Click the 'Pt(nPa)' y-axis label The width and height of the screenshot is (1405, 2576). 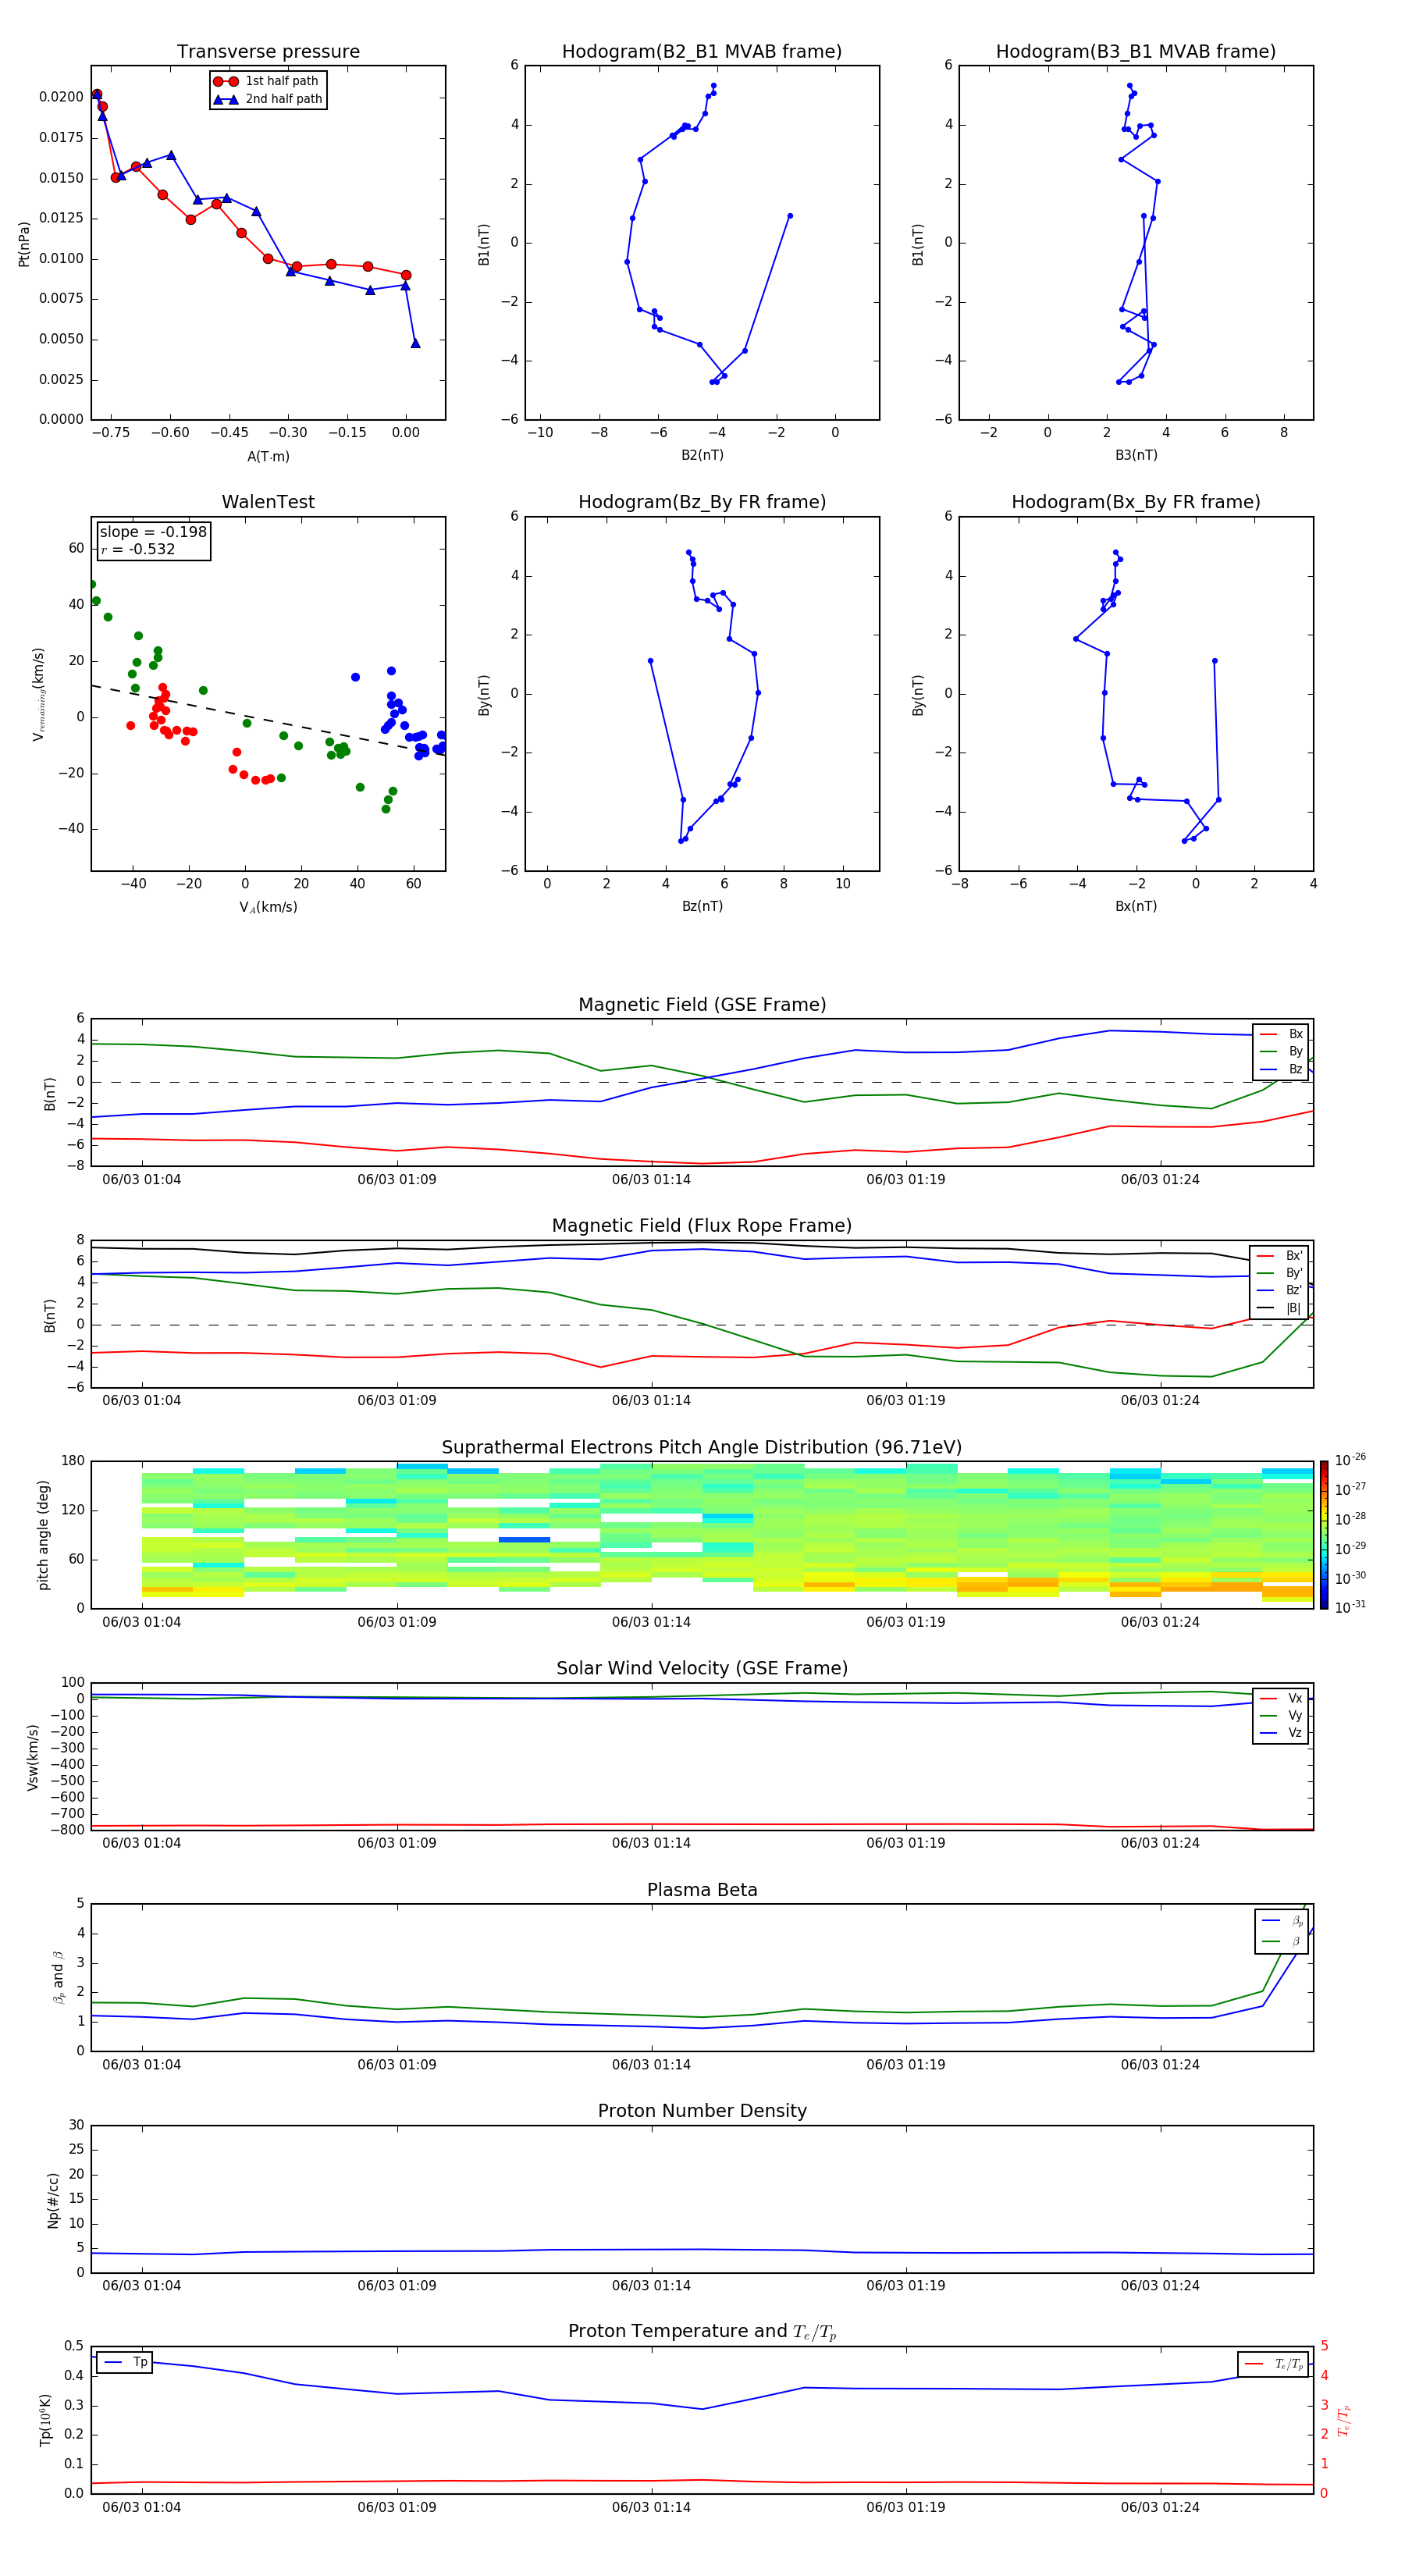click(24, 243)
